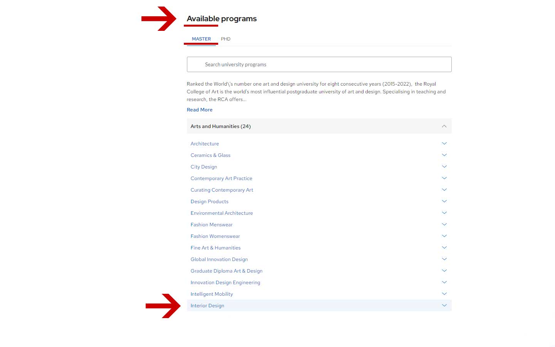
Task: Open the Innovation Design Engineering link
Action: point(225,283)
